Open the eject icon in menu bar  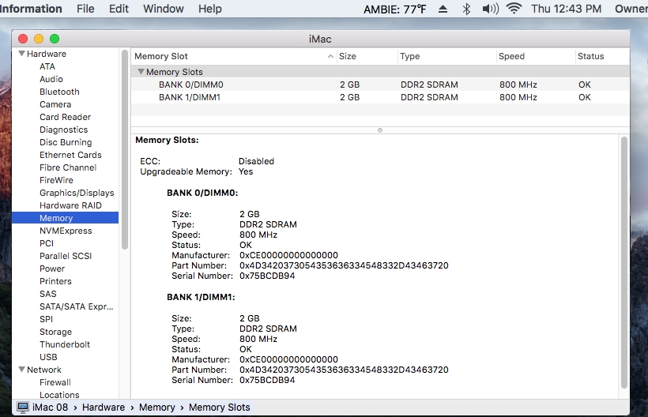click(443, 9)
